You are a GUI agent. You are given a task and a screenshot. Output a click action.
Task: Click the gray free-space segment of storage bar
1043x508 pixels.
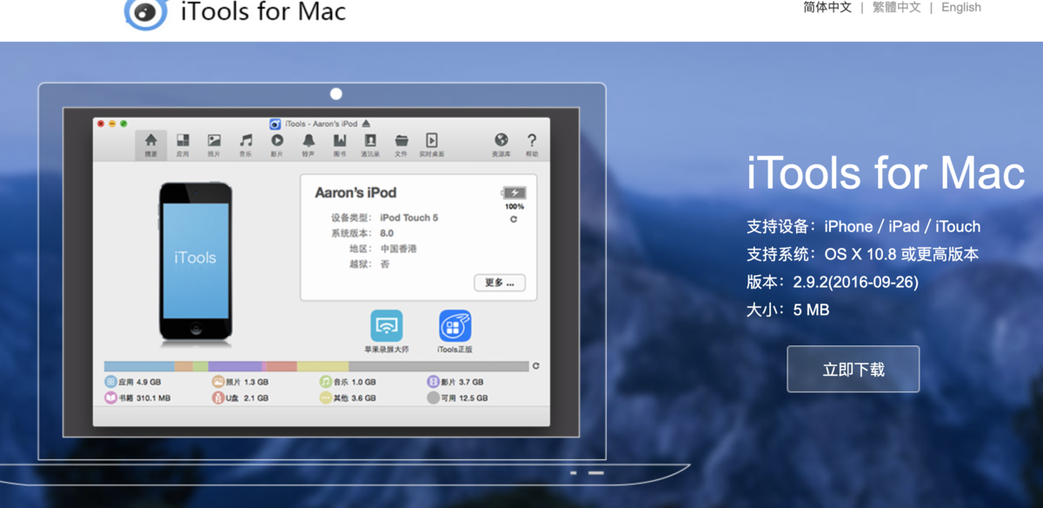[x=438, y=366]
